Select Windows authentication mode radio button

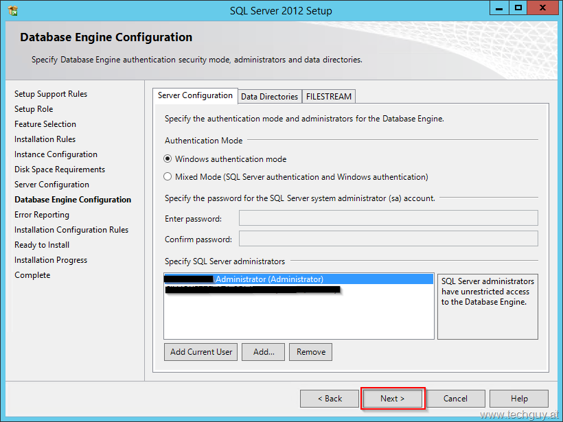coord(168,159)
